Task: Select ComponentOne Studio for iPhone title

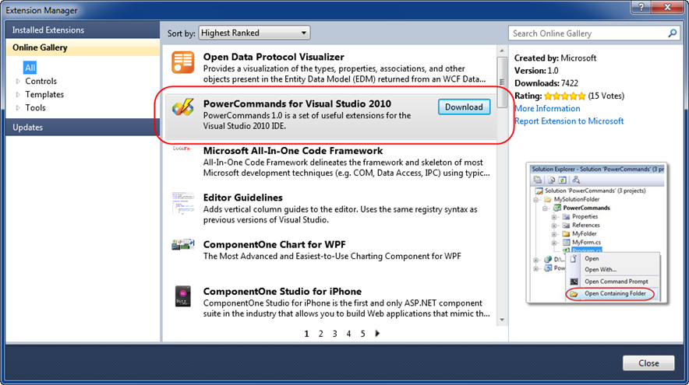Action: click(282, 292)
